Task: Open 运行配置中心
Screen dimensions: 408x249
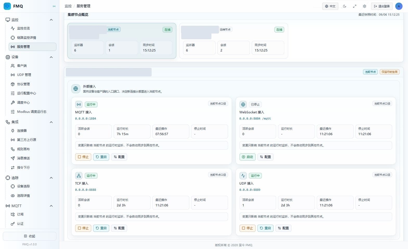Action: 33,93
